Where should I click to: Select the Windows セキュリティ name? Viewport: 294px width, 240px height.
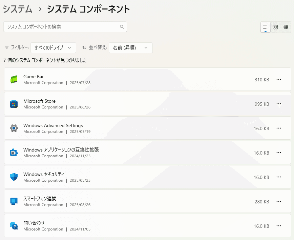(x=44, y=174)
